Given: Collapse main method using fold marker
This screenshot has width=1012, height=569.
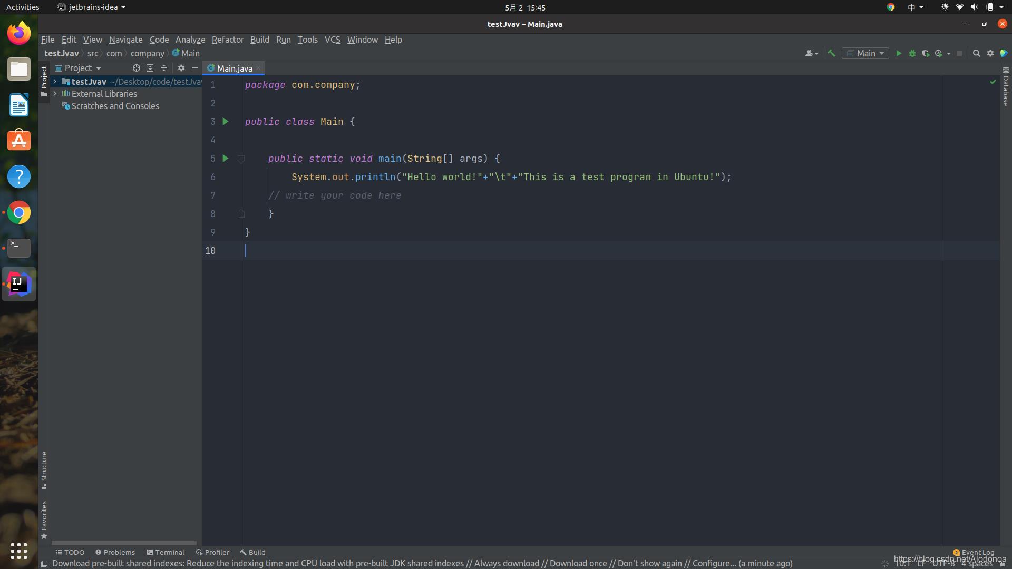Looking at the screenshot, I should pos(241,159).
